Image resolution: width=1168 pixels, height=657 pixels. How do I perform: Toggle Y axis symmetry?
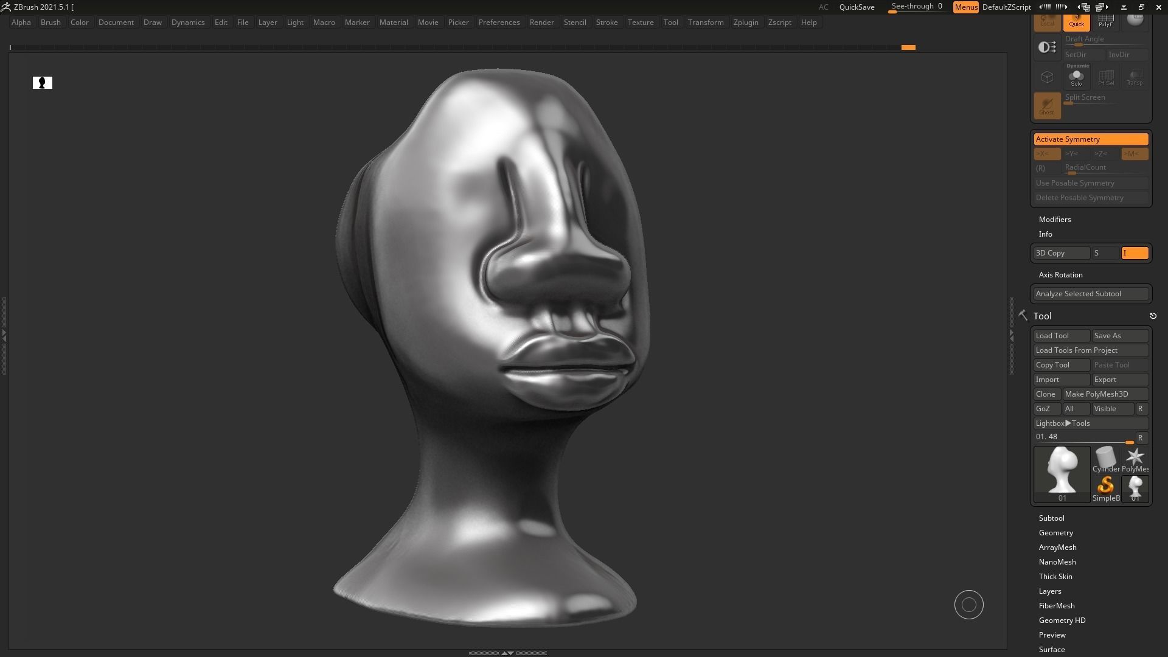pyautogui.click(x=1076, y=154)
